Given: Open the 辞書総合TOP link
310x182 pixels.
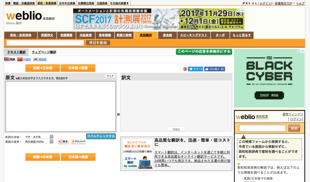Looking at the screenshot, I should (283, 3).
